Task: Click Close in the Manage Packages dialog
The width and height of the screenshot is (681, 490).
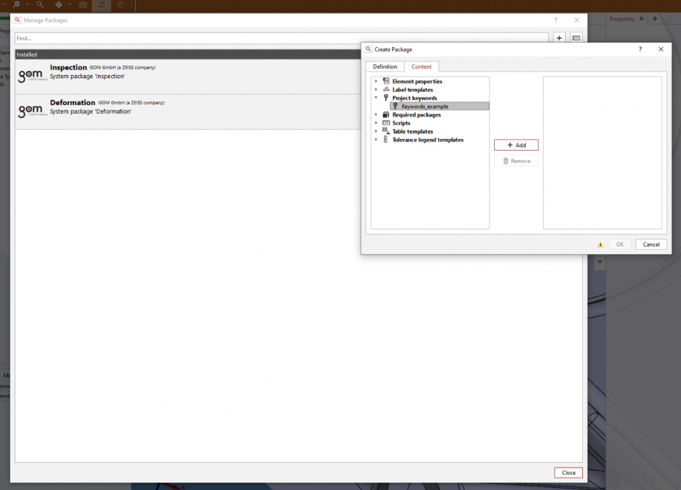Action: point(568,472)
